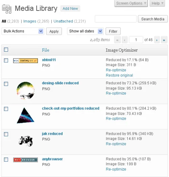
Task: Open the xhtml11 W3C badge thumbnail
Action: (25, 61)
